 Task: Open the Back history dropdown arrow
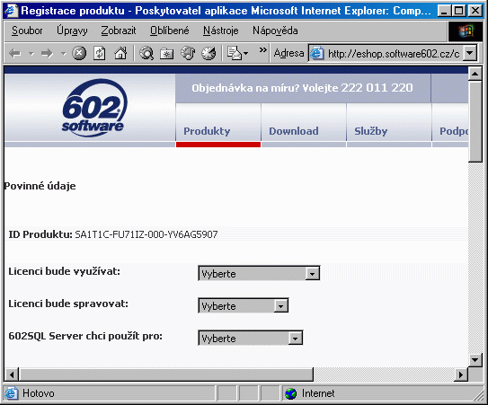31,54
